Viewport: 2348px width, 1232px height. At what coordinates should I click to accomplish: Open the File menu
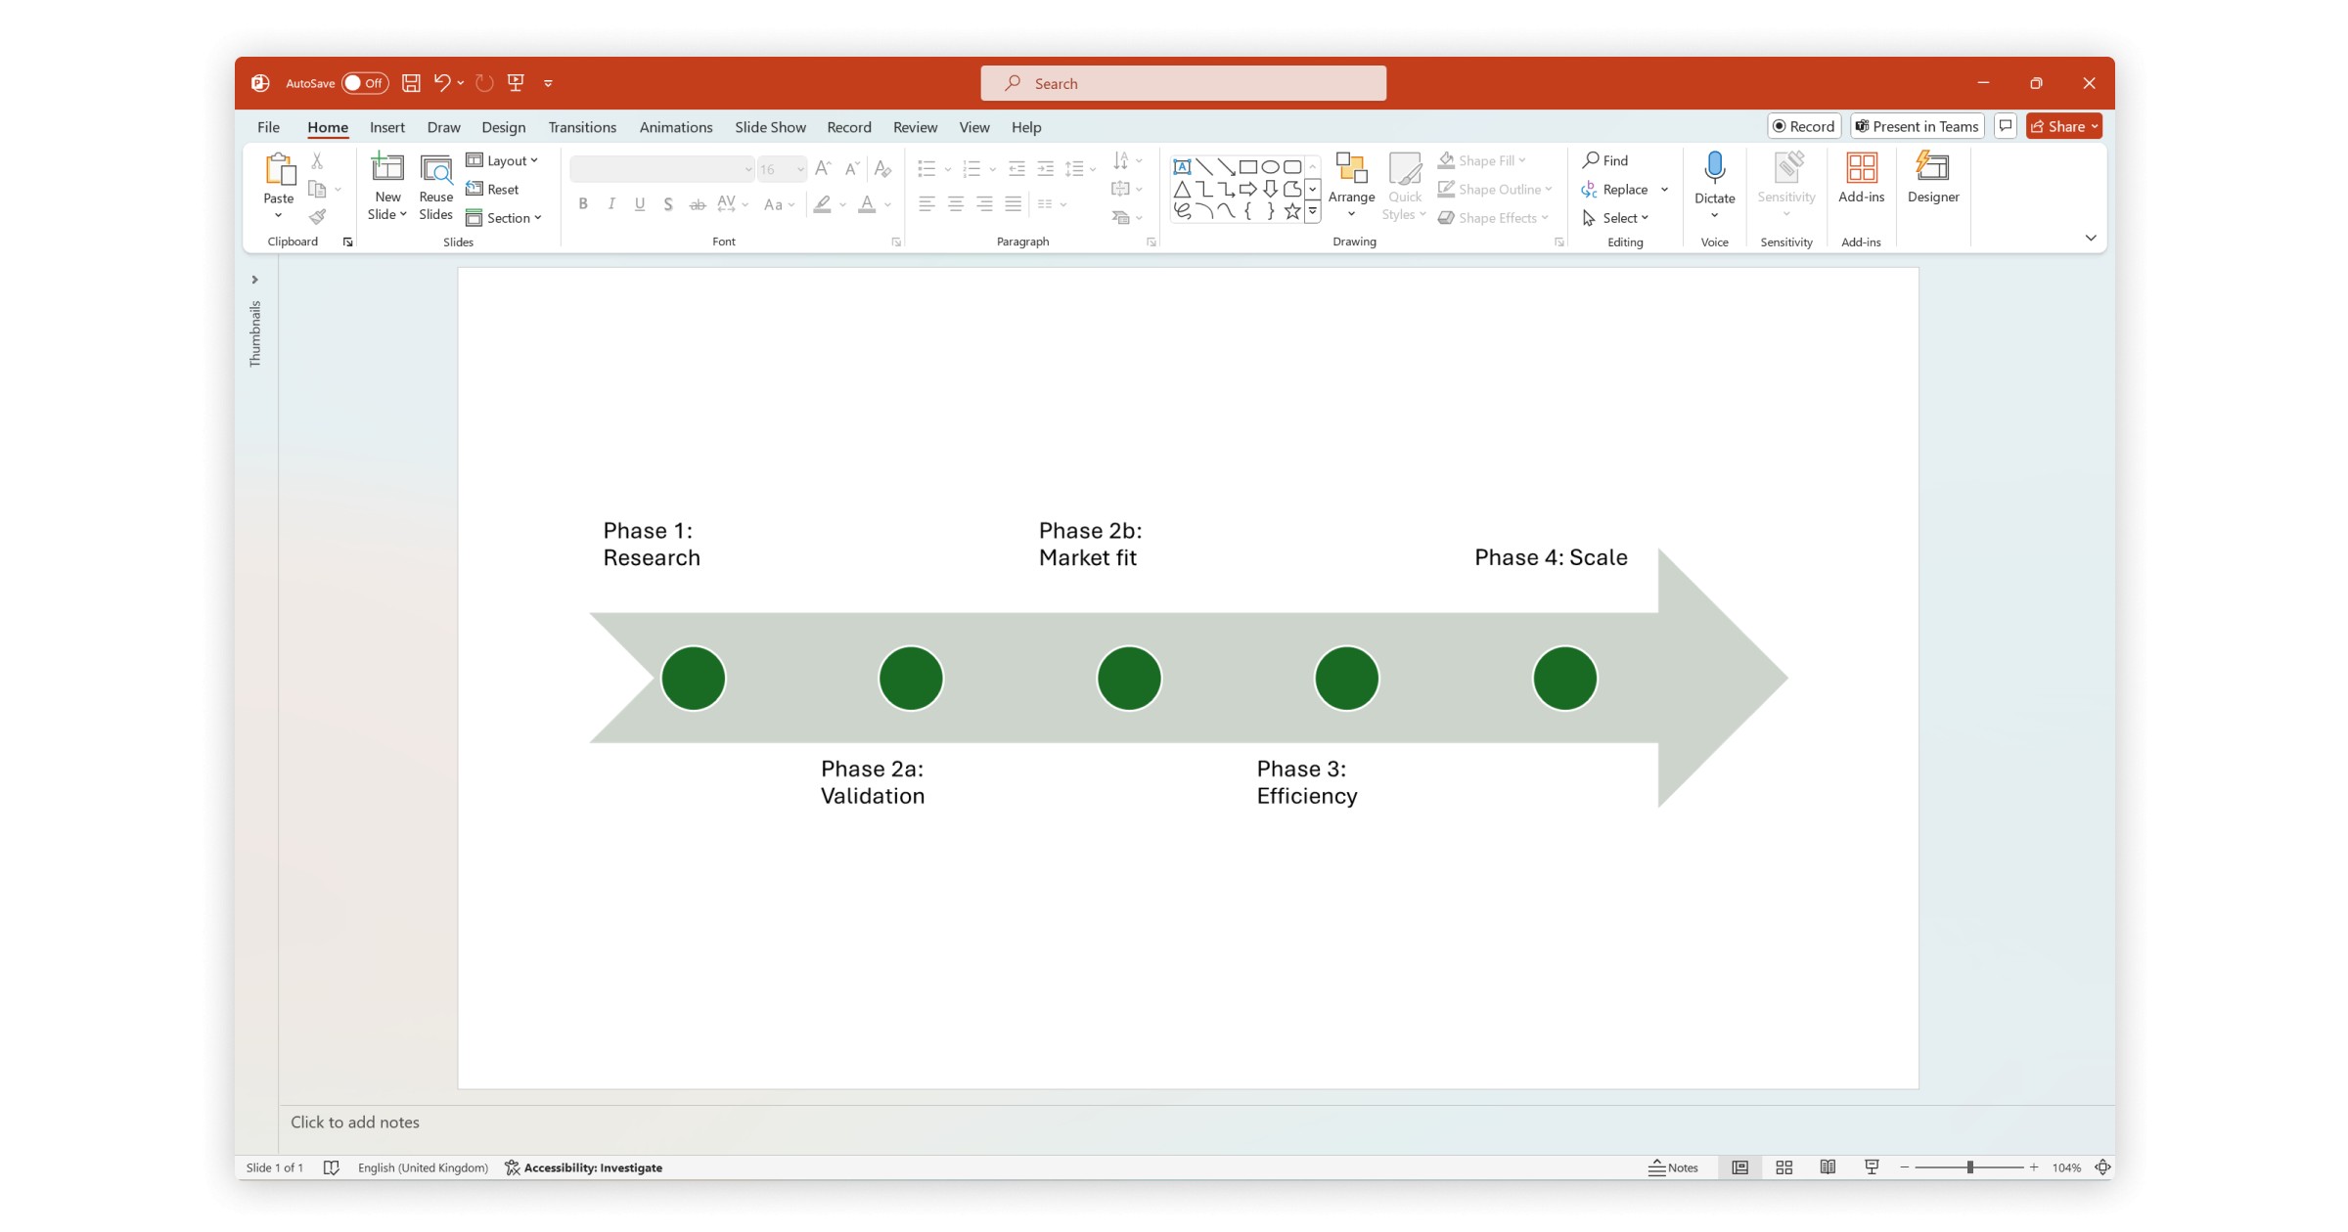(x=268, y=127)
